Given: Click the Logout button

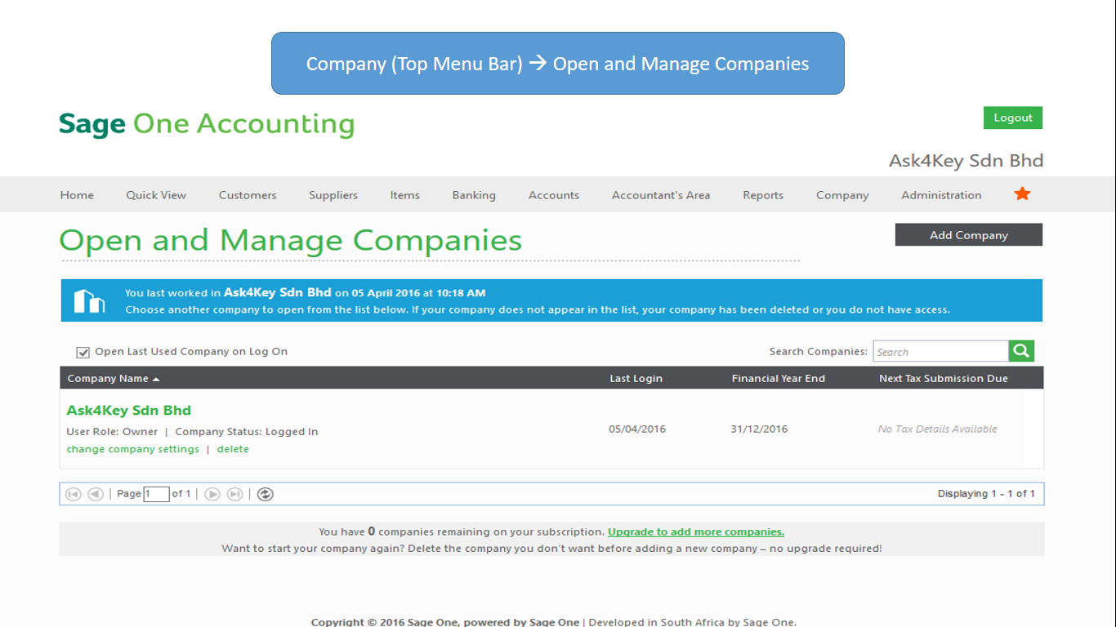Looking at the screenshot, I should (1013, 118).
